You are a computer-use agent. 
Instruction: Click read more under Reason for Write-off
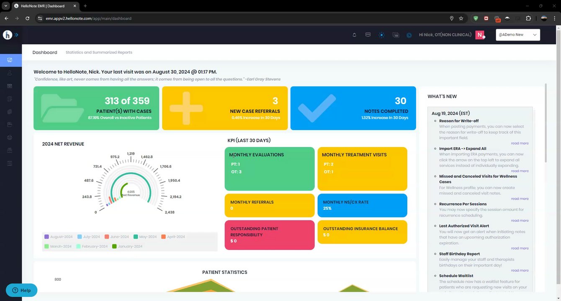point(520,143)
